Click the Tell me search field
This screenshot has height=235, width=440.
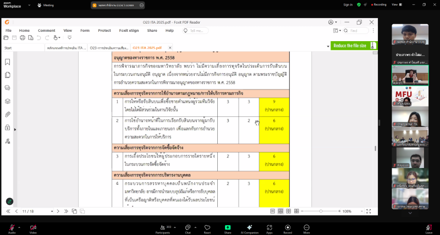[x=199, y=31]
